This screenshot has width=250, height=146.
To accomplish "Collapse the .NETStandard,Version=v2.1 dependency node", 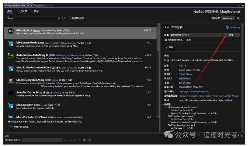I will point(166,125).
